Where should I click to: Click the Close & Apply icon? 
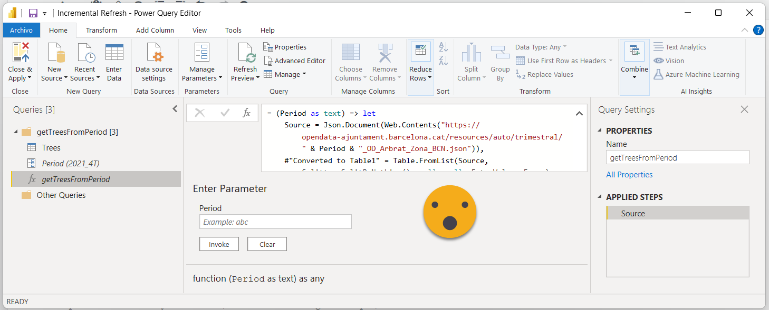[x=20, y=53]
